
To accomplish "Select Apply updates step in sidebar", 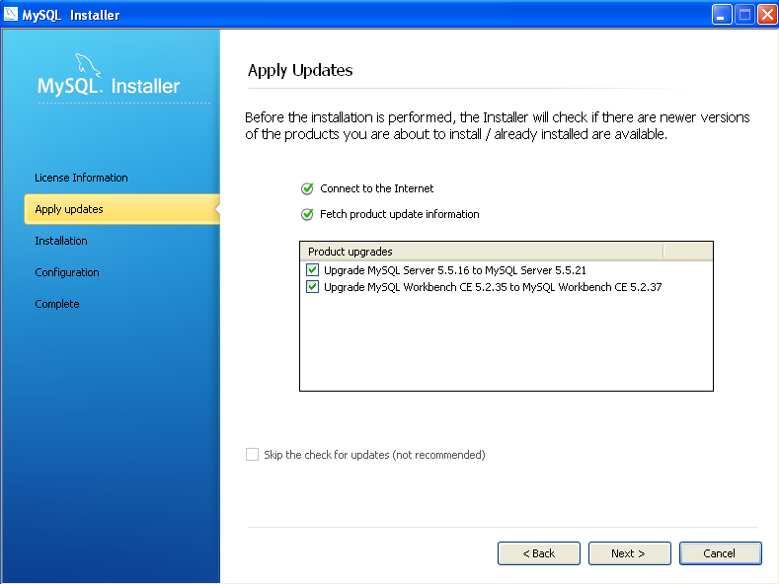I will (121, 209).
